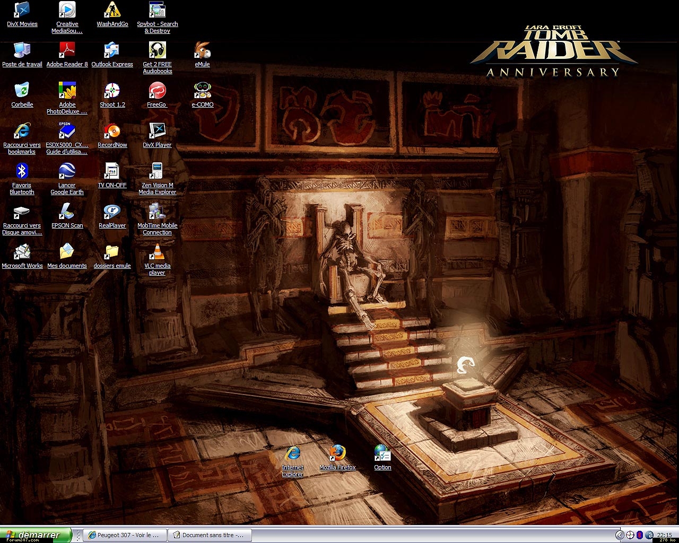Image resolution: width=679 pixels, height=543 pixels.
Task: Open the Mes documents folder
Action: pos(67,257)
